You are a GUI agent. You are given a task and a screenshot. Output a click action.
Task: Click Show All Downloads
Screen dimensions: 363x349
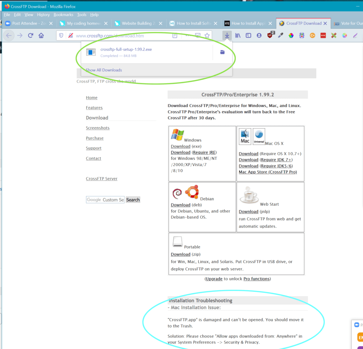[104, 70]
